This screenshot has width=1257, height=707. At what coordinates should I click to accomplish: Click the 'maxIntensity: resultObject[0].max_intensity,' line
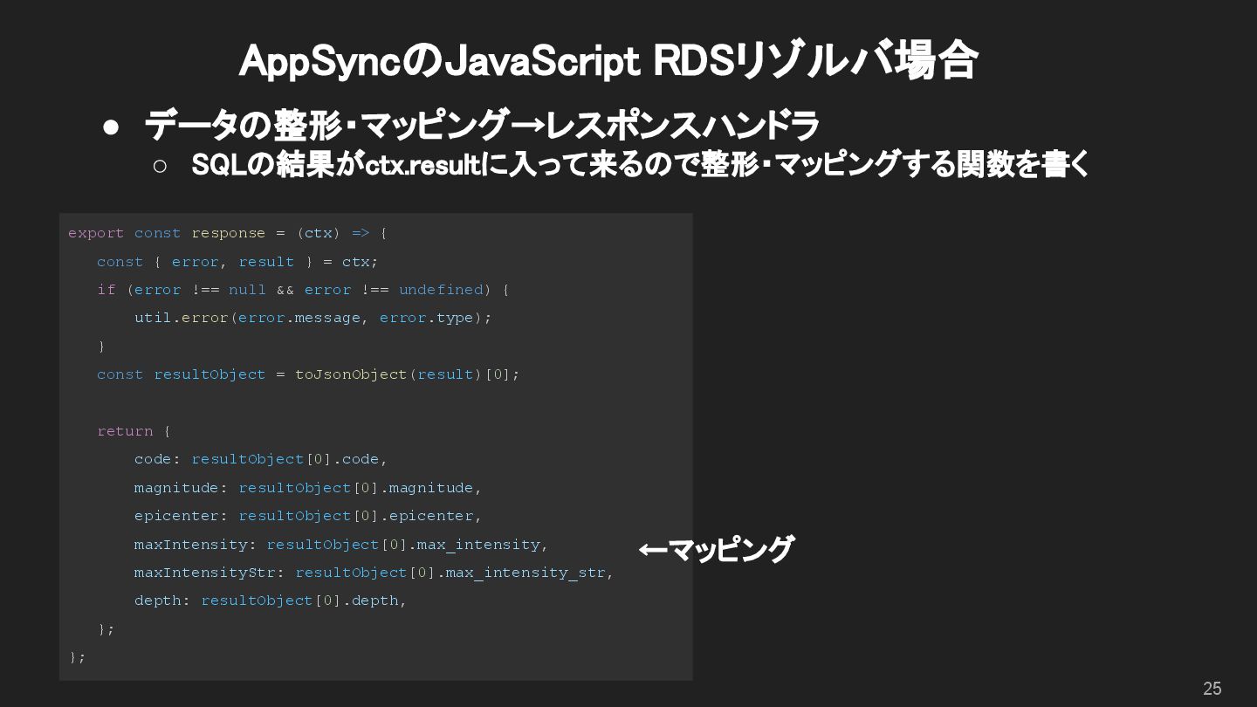pyautogui.click(x=340, y=545)
